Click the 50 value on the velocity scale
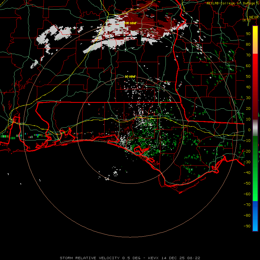 pyautogui.click(x=248, y=77)
